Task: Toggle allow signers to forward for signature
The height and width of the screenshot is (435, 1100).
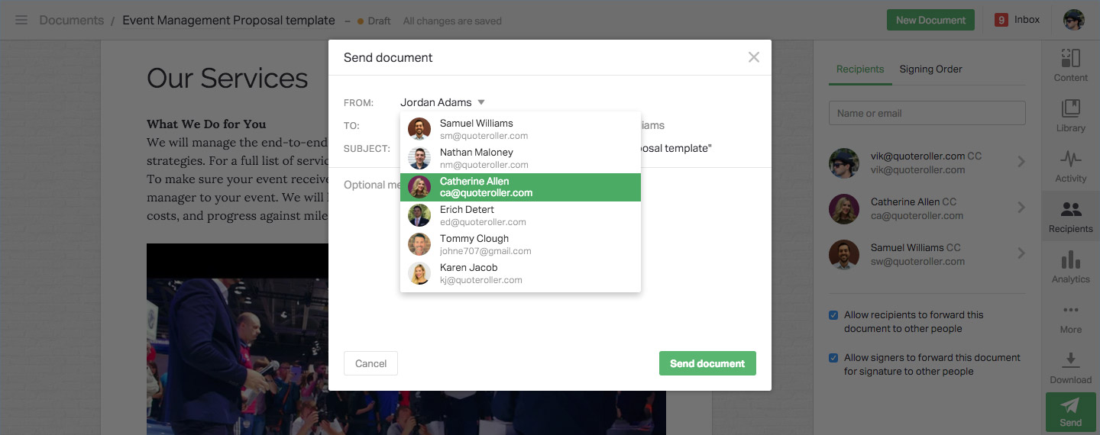Action: 833,357
